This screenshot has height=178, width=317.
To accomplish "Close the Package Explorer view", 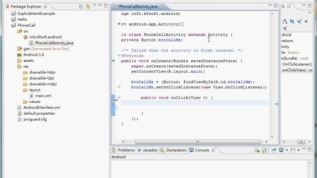I will 45,6.
